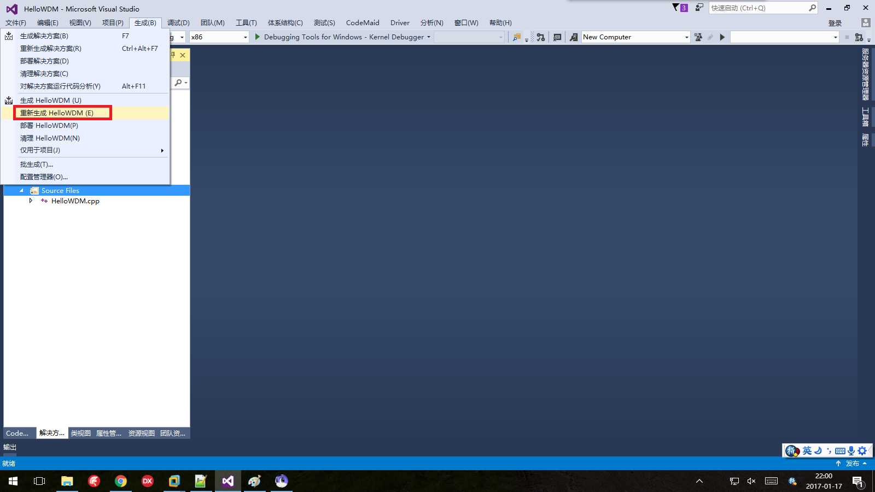
Task: Click Solution Explorer search magnifier icon
Action: click(x=178, y=83)
